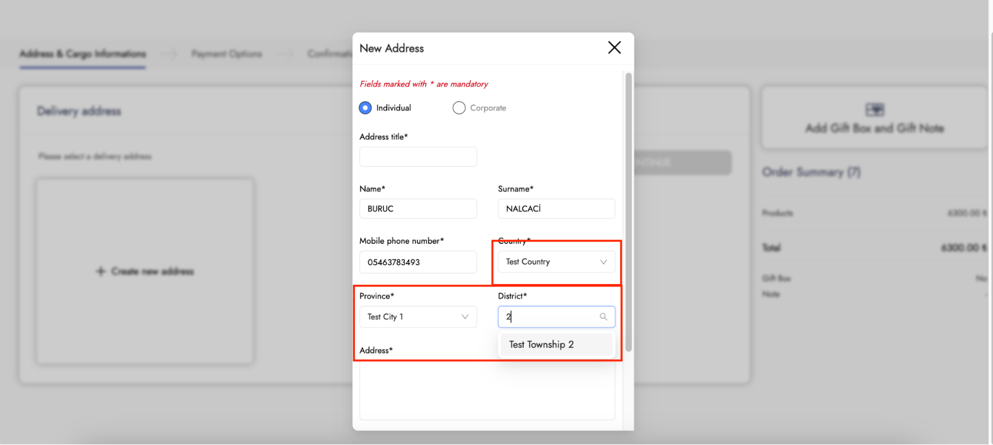
Task: Open the Province dropdown showing Test City 1
Action: (412, 317)
